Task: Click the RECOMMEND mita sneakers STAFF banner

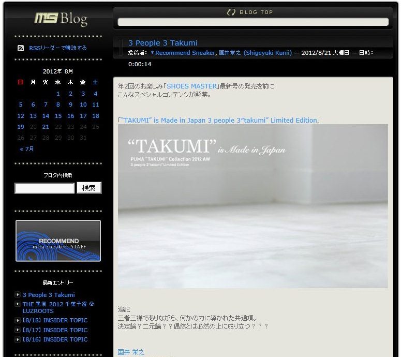Action: (x=58, y=241)
